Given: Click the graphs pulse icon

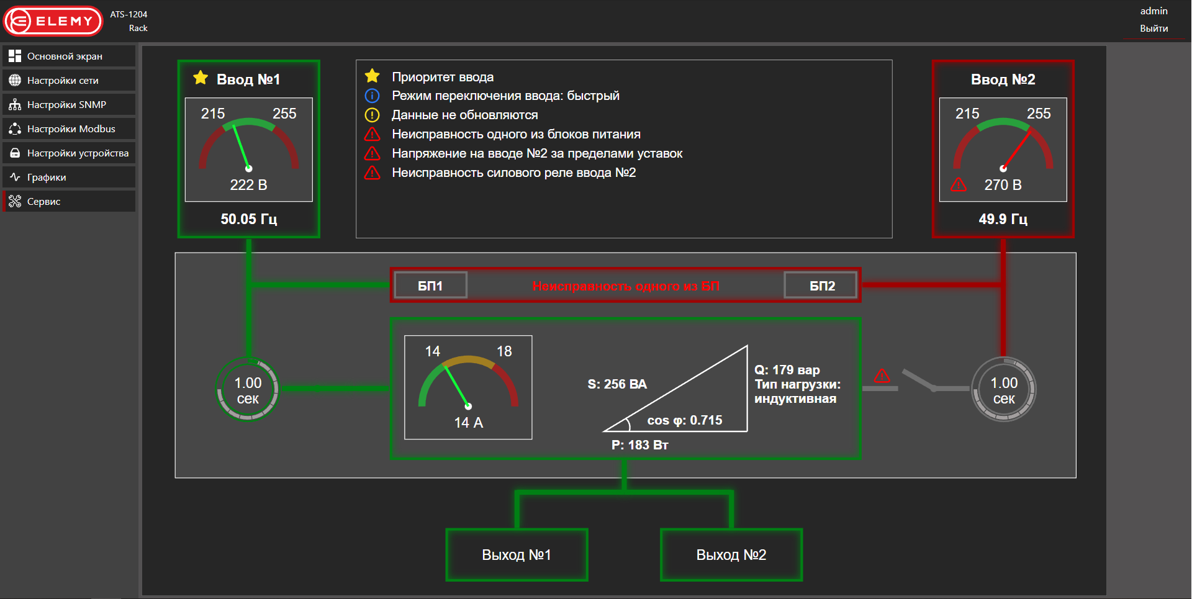Looking at the screenshot, I should 15,177.
